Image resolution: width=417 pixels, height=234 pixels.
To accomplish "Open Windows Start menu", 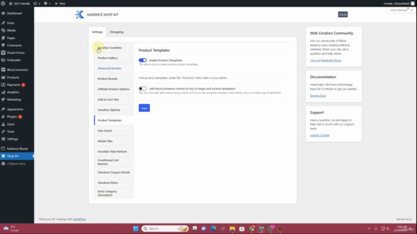I will coord(136,229).
